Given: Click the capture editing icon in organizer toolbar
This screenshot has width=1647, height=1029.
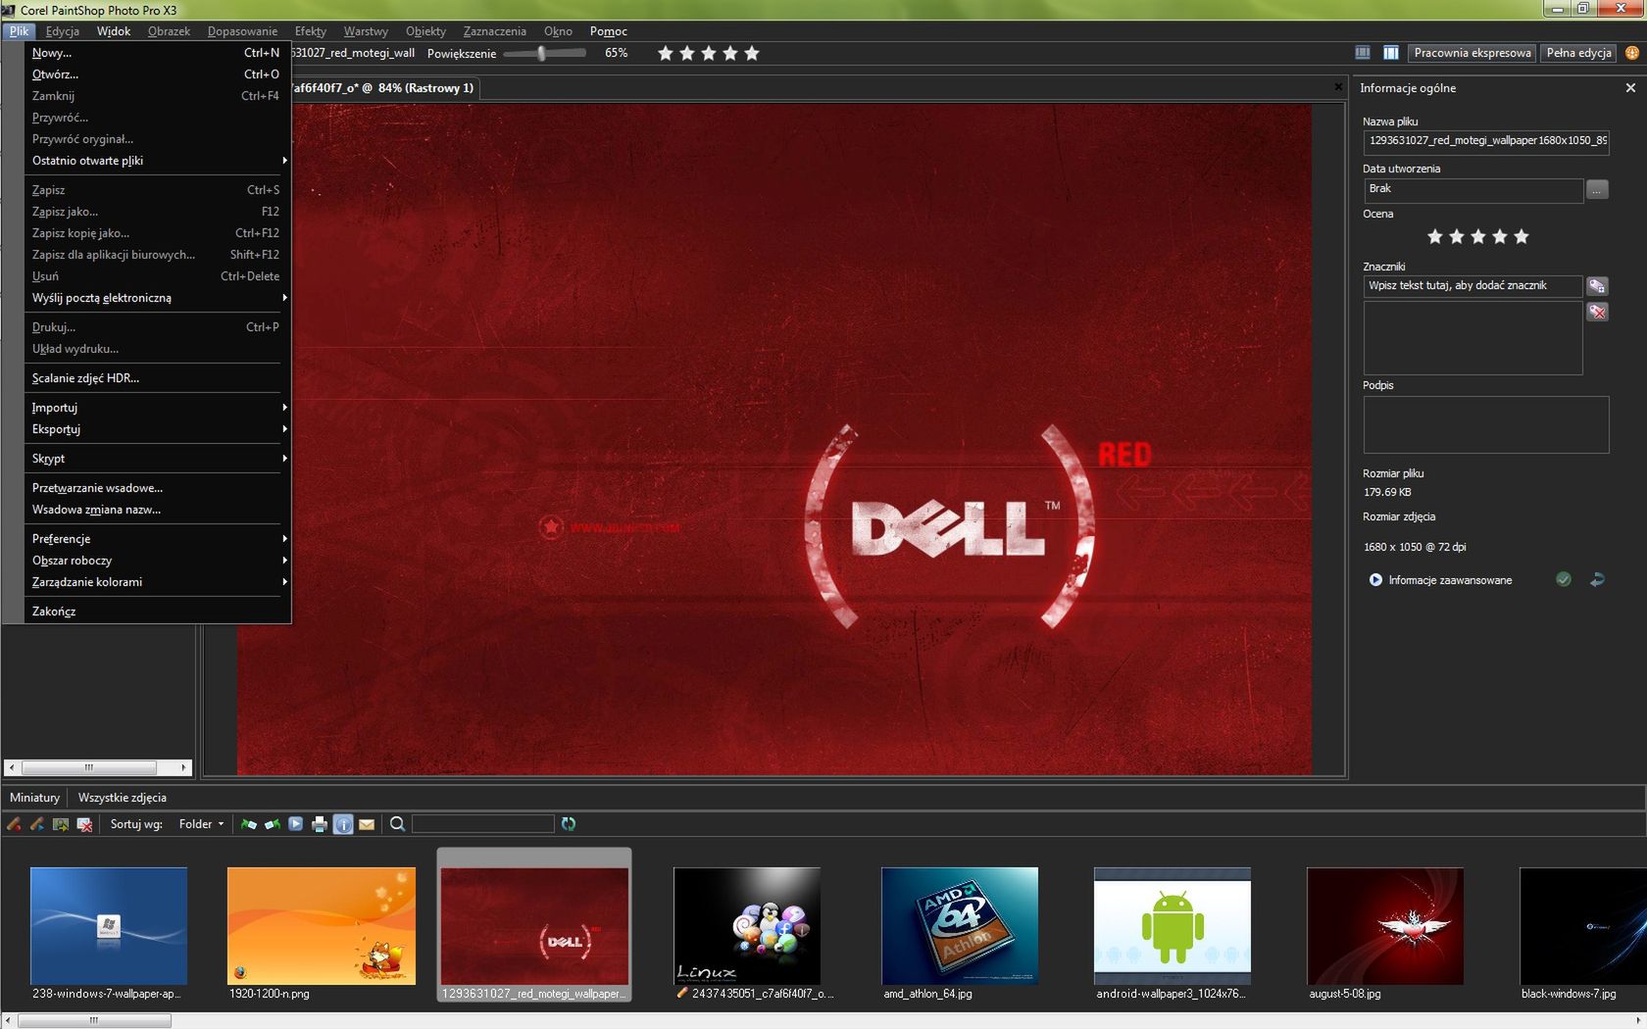Looking at the screenshot, I should [x=14, y=824].
